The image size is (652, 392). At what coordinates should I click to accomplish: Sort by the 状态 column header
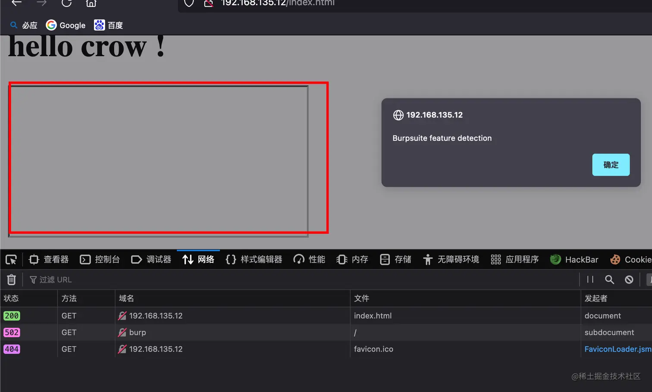[x=29, y=298]
